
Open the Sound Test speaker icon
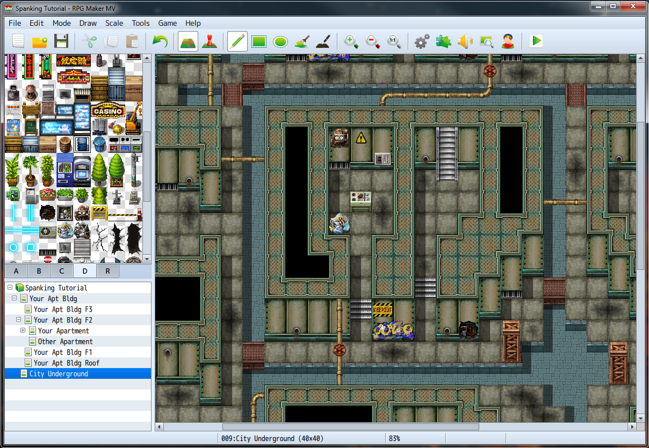465,42
